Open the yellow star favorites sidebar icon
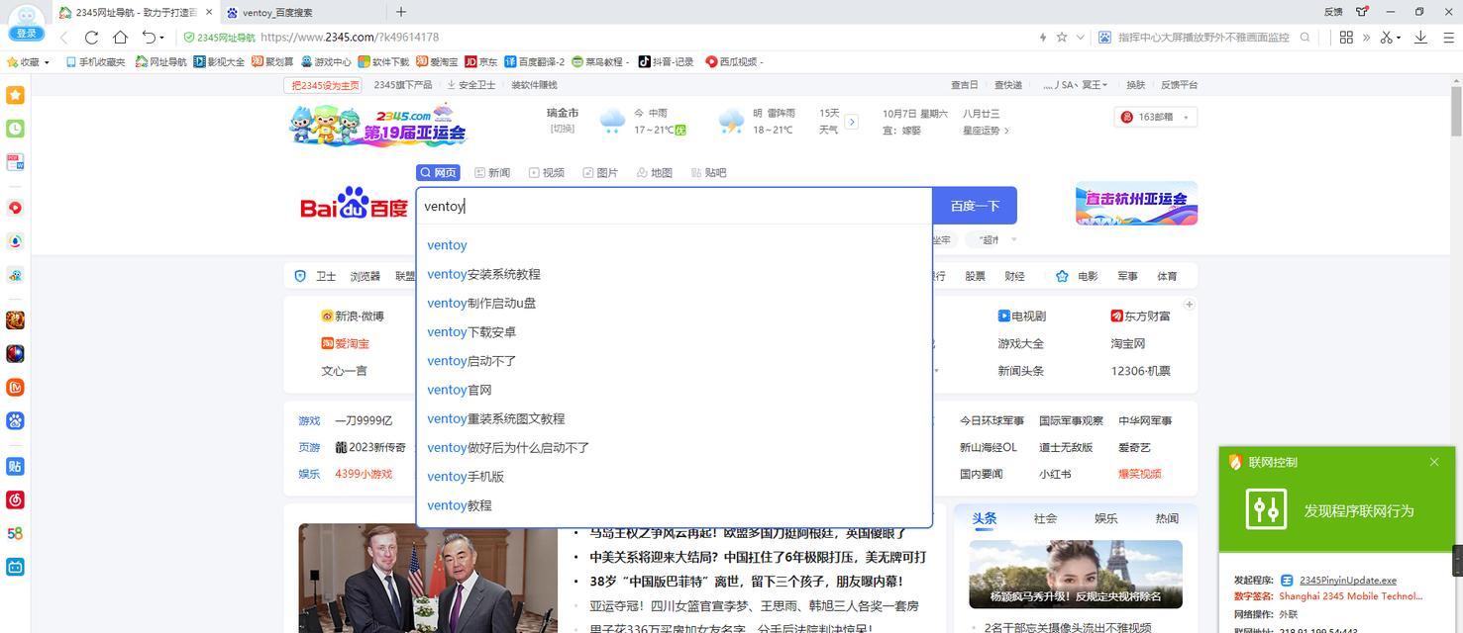The width and height of the screenshot is (1463, 633). (x=15, y=95)
